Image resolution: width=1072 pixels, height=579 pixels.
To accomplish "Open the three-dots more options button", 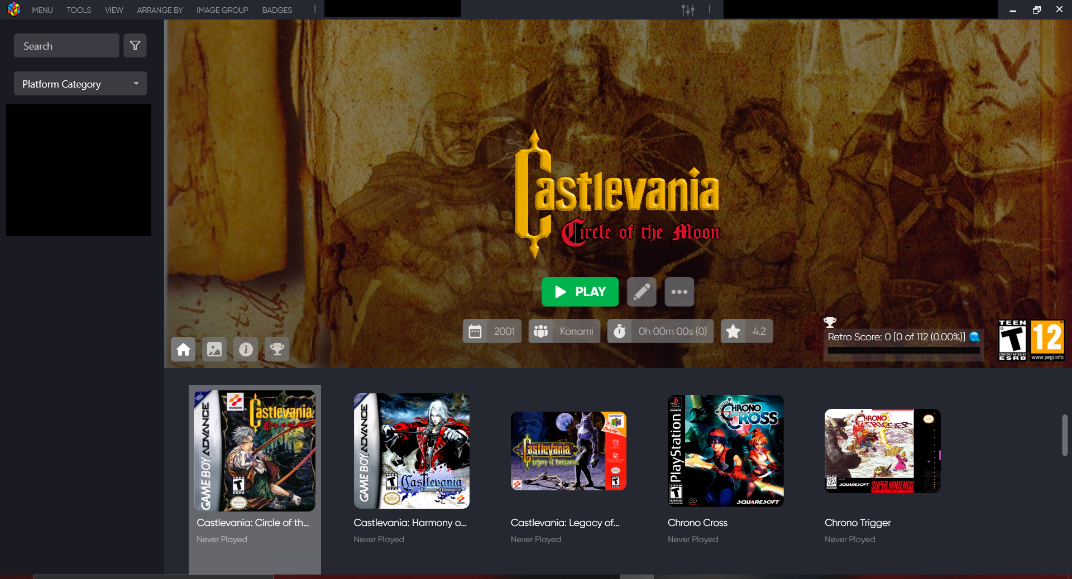I will 679,292.
